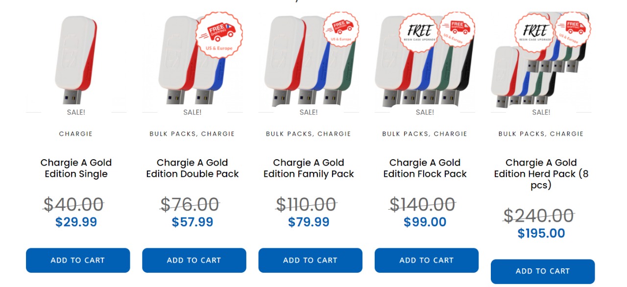Viewport: 627px width, 287px height.
Task: Open Chargie A Gold Edition Herd Pack title
Action: [x=541, y=174]
